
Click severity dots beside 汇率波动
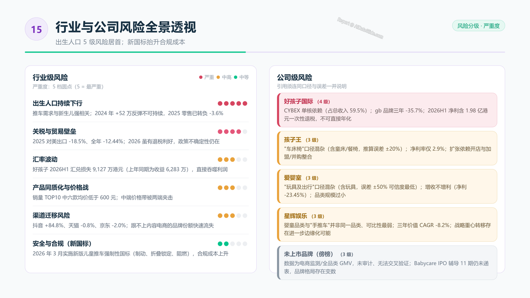233,159
